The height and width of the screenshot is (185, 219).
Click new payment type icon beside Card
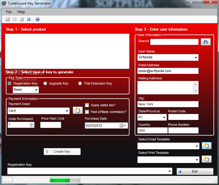tap(78, 110)
